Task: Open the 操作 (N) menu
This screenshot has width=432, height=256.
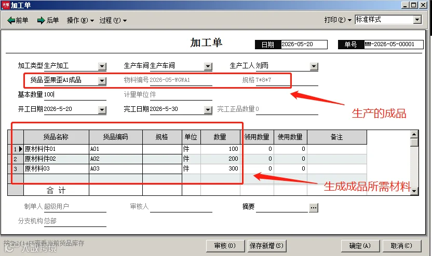Action: [x=80, y=20]
